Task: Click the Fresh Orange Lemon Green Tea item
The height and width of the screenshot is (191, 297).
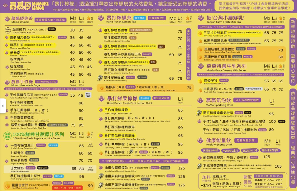Action: tap(117, 111)
